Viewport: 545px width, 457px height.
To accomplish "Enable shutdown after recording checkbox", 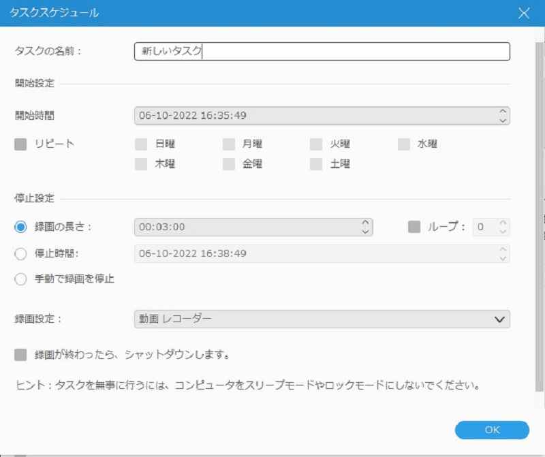I will tap(20, 355).
